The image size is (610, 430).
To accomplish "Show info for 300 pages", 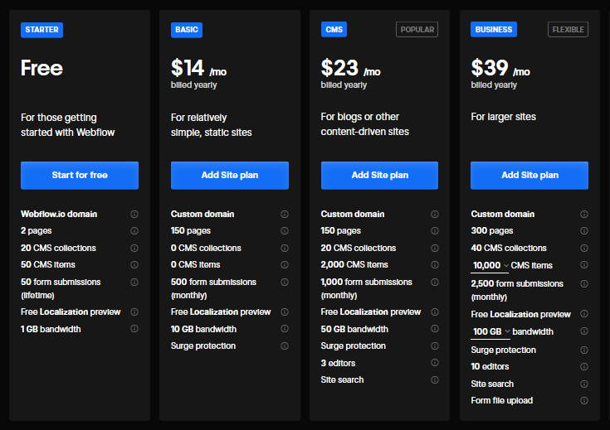I will click(x=584, y=230).
